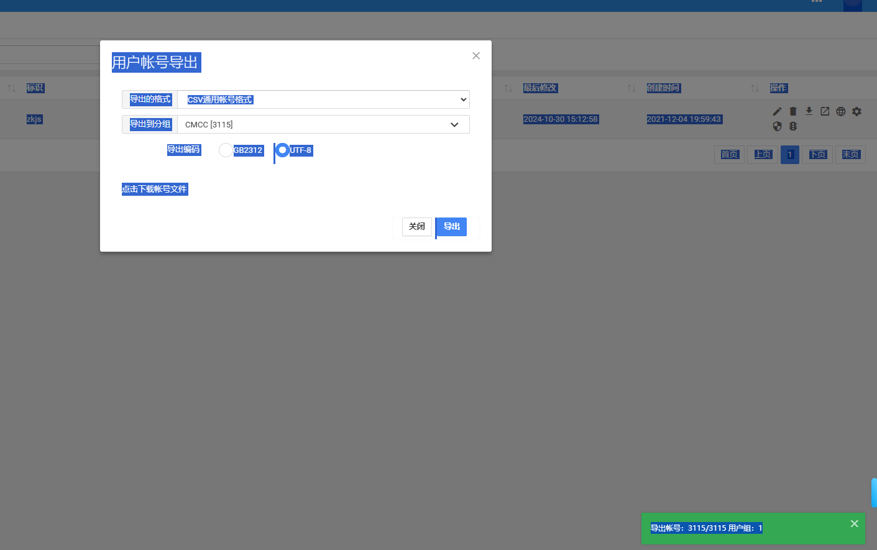Click the download icon in the operations column
This screenshot has height=550, width=877.
(809, 111)
